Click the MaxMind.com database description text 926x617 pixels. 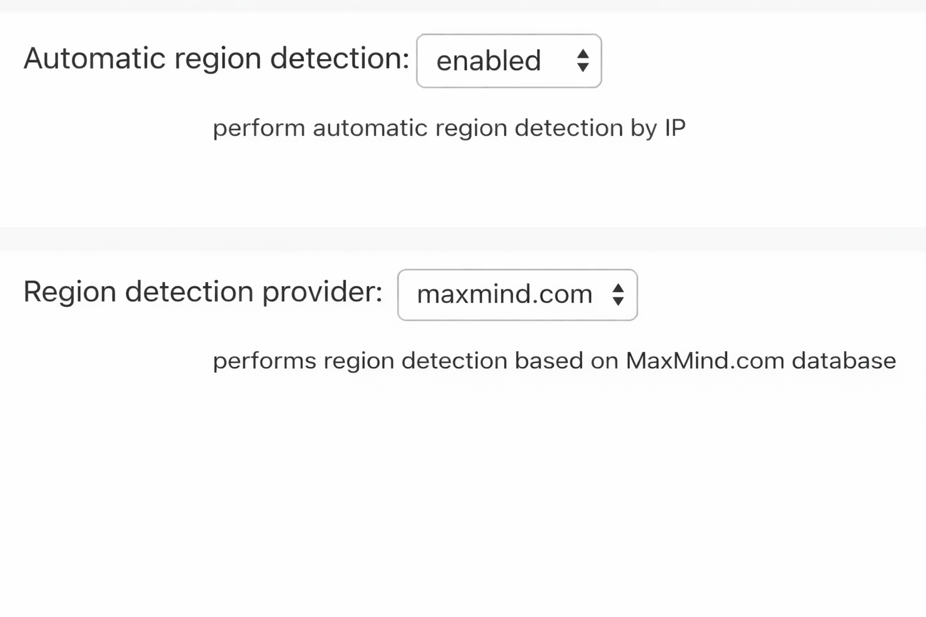coord(554,361)
